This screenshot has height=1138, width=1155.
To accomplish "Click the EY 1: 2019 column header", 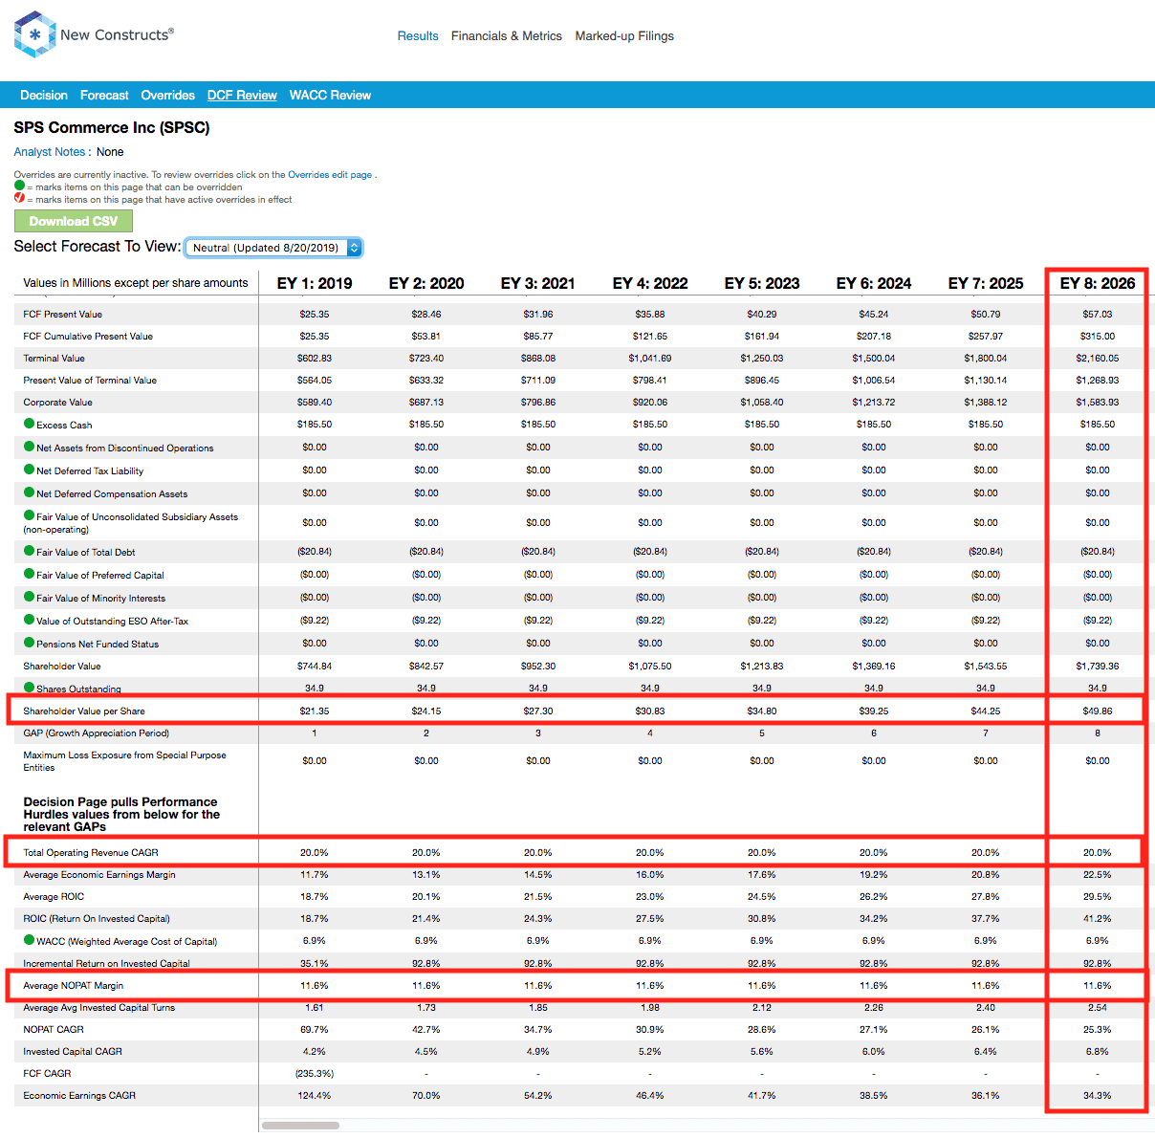I will click(315, 283).
